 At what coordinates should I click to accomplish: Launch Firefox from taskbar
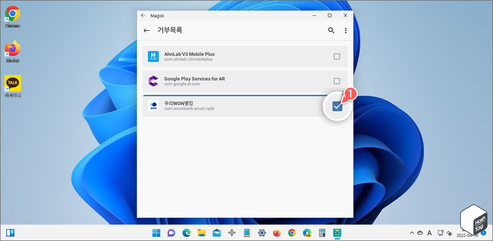pos(277,233)
